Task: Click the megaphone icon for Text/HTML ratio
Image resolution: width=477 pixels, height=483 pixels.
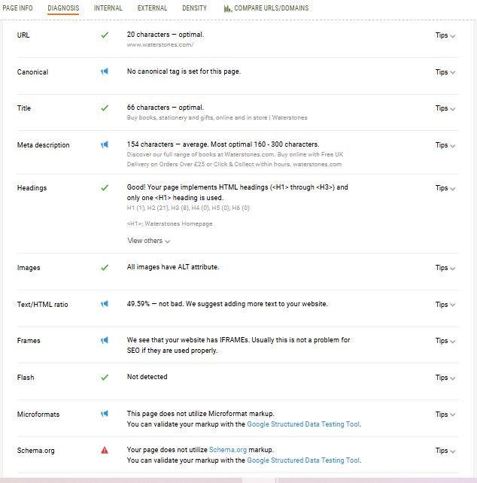Action: click(105, 304)
